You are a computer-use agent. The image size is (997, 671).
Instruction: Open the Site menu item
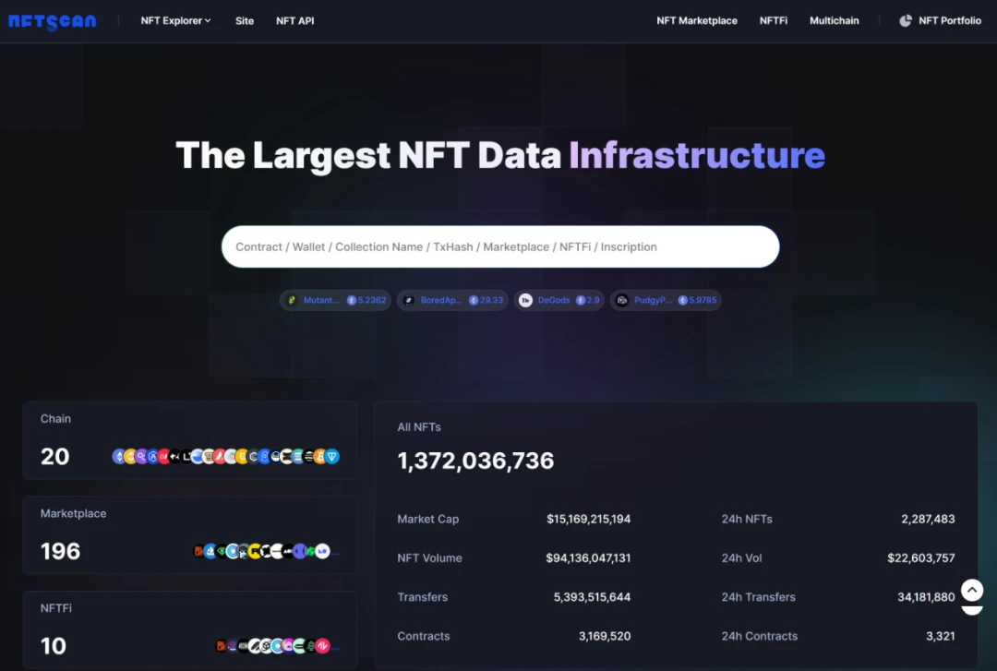[x=245, y=20]
